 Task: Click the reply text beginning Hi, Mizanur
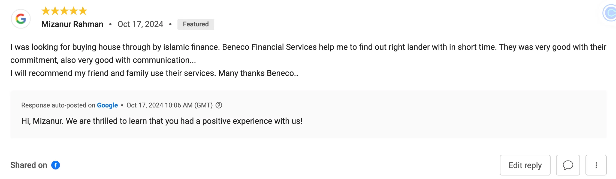point(162,121)
